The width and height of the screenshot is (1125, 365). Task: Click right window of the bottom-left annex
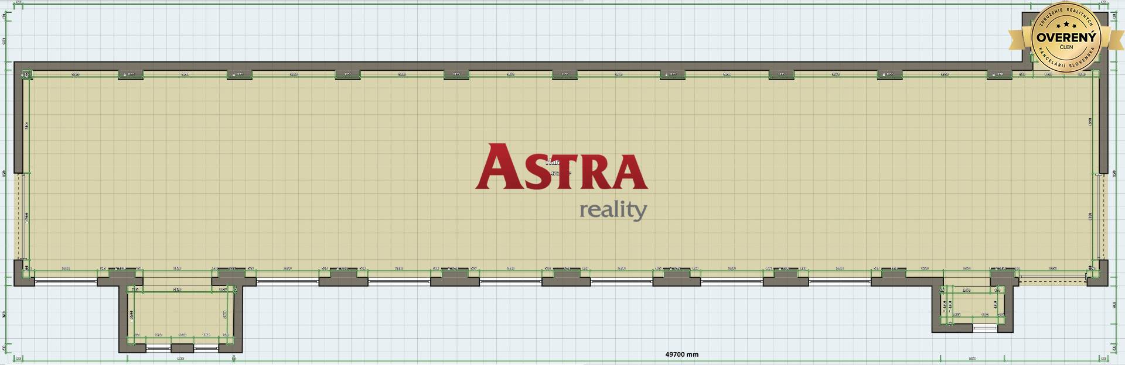click(x=206, y=348)
